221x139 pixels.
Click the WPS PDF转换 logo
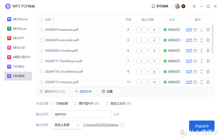click(x=8, y=6)
